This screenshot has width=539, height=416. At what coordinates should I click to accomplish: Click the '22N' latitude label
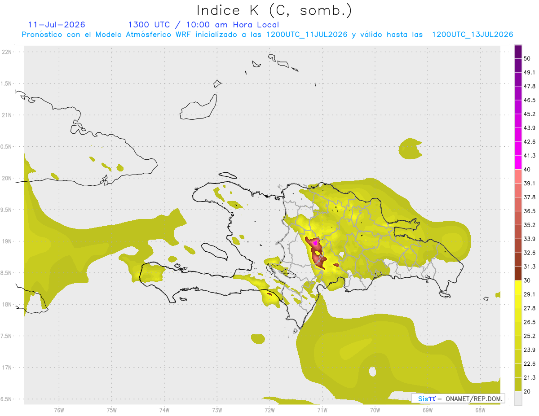tap(7, 52)
